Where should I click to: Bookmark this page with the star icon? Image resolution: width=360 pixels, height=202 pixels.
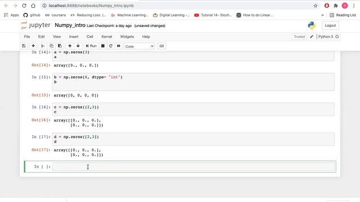(316, 6)
